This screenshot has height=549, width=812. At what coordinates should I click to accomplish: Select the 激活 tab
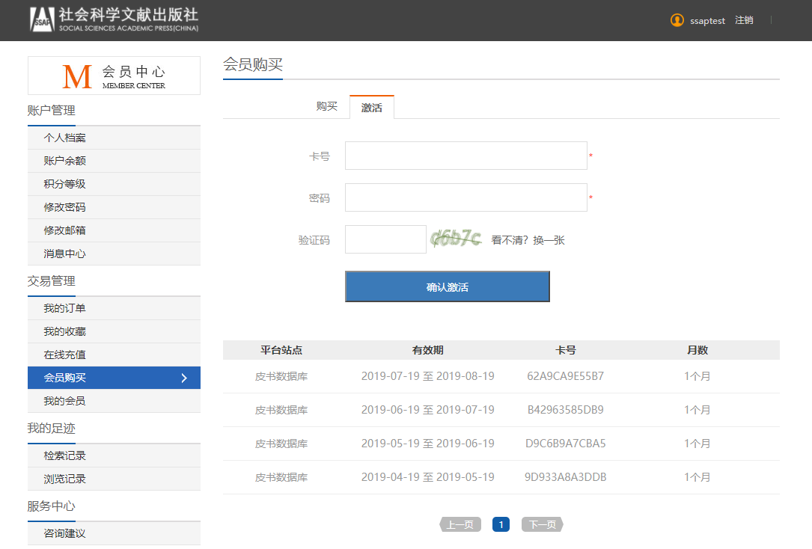coord(371,108)
